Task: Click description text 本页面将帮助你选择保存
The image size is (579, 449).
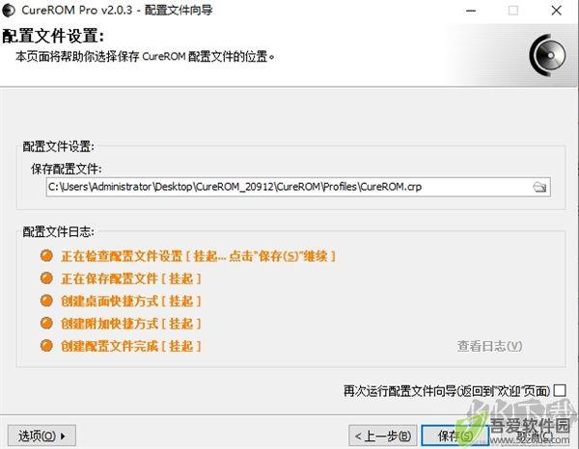Action: click(x=145, y=57)
